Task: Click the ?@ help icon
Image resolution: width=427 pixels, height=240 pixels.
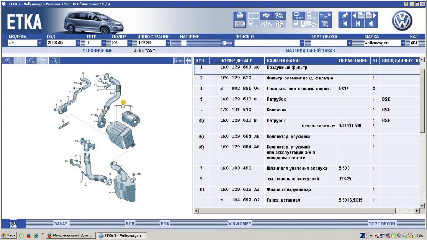Action: point(279,16)
